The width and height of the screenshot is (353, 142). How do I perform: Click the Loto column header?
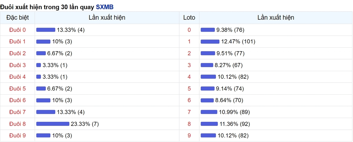coord(189,18)
